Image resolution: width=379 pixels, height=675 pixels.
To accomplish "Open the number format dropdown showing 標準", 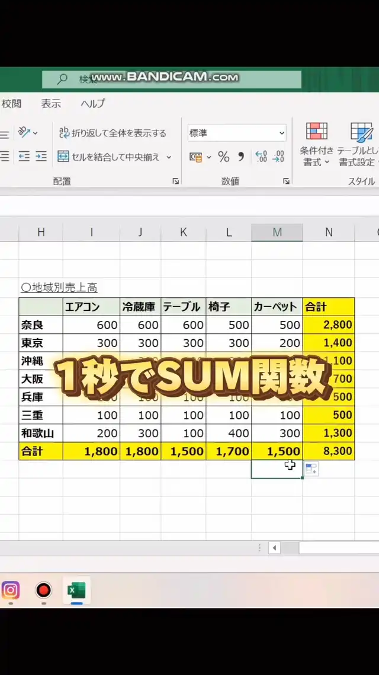I will tap(236, 133).
